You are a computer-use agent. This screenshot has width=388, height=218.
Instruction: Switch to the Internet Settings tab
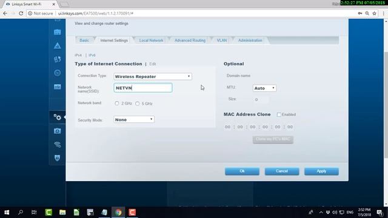[114, 41]
